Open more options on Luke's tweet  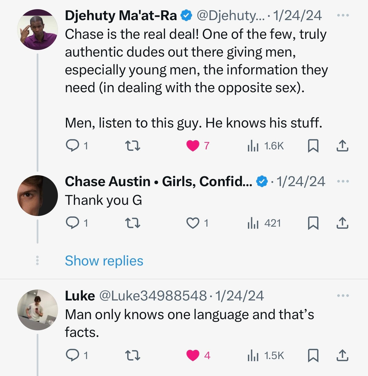[343, 296]
